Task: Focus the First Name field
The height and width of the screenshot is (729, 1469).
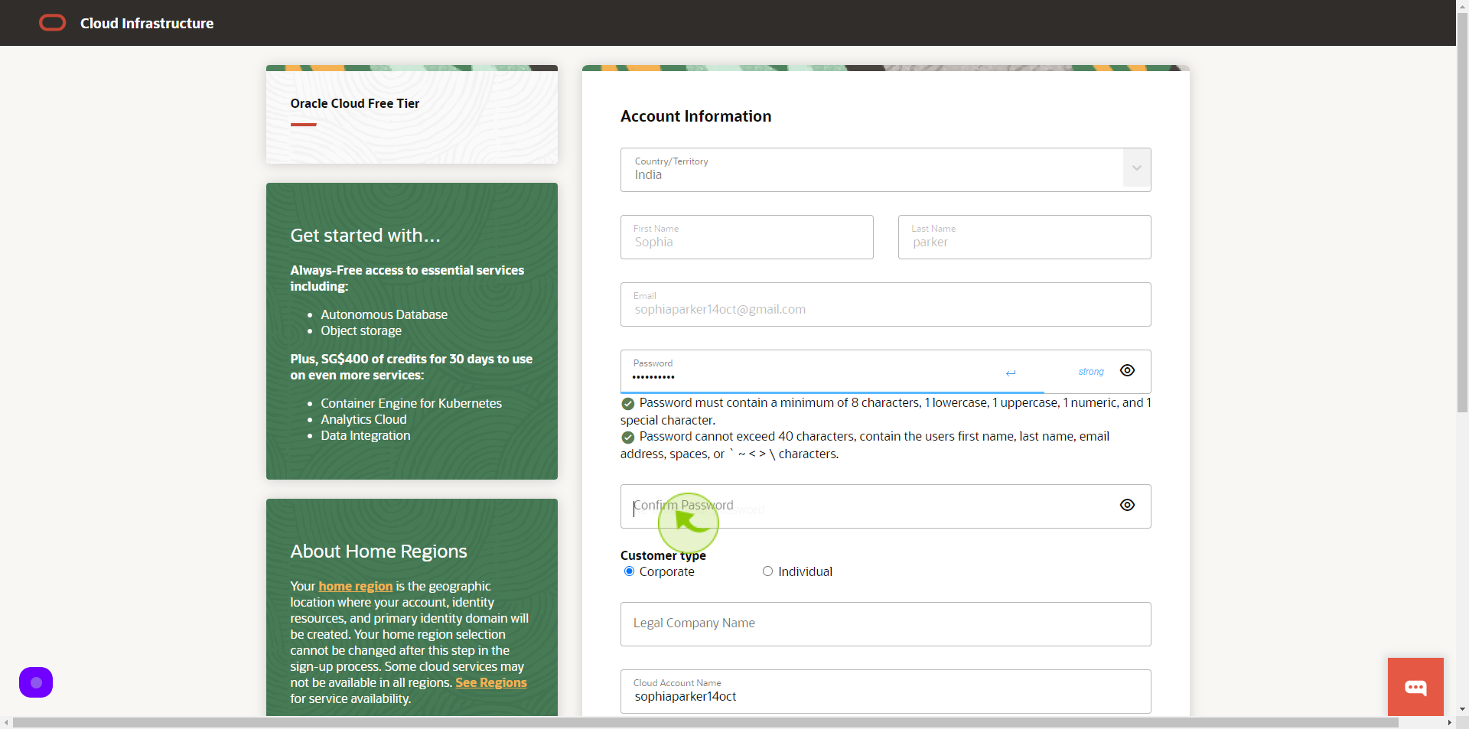Action: click(747, 237)
